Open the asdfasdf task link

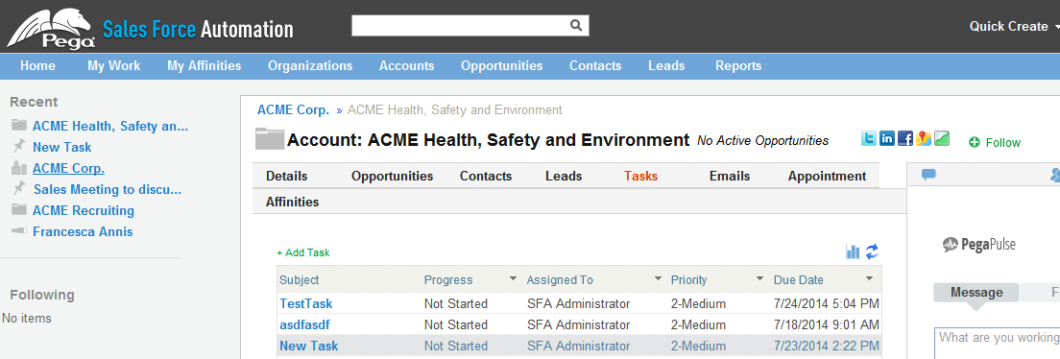pyautogui.click(x=304, y=324)
